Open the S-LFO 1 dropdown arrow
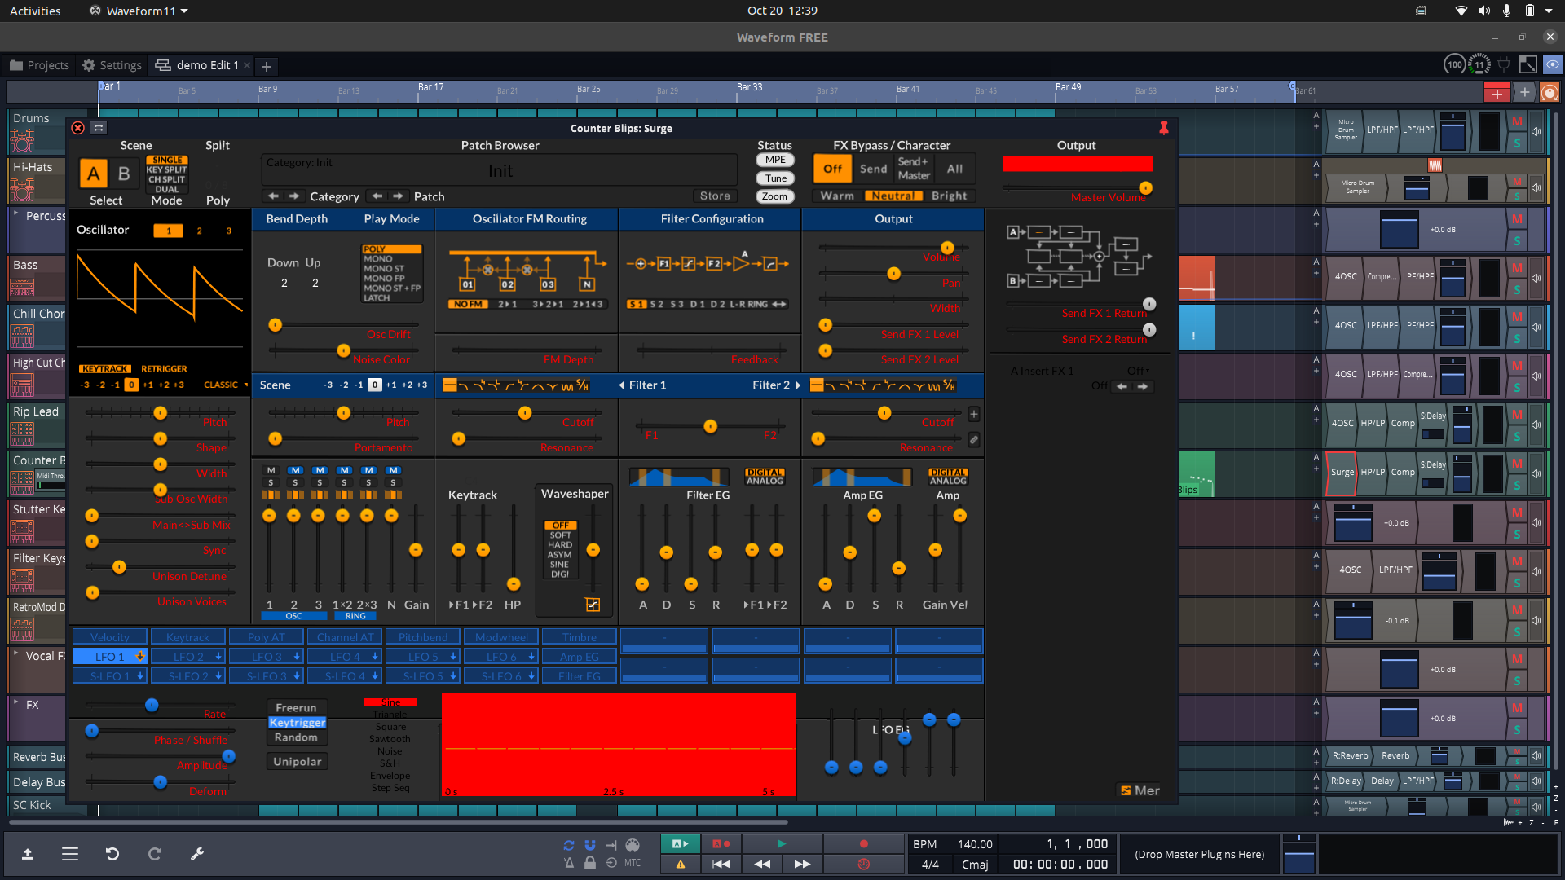The image size is (1565, 880). 140,676
